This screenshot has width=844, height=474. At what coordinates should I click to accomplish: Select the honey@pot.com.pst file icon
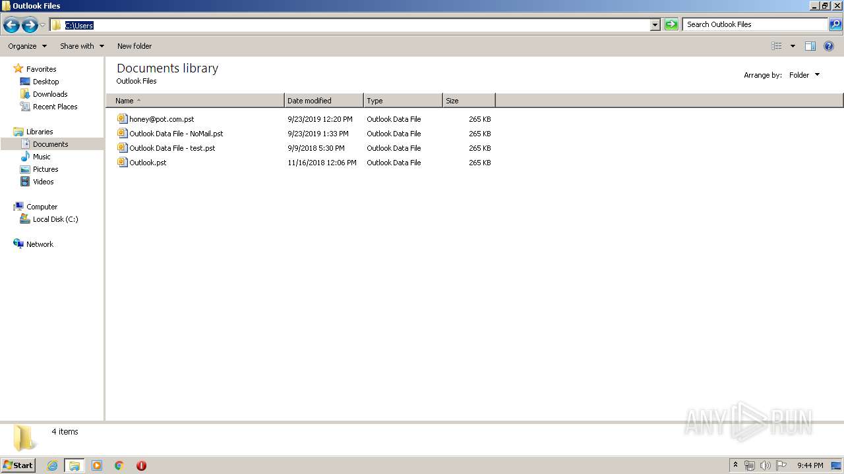(122, 118)
